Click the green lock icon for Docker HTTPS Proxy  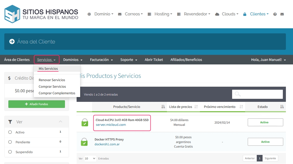[84, 142]
